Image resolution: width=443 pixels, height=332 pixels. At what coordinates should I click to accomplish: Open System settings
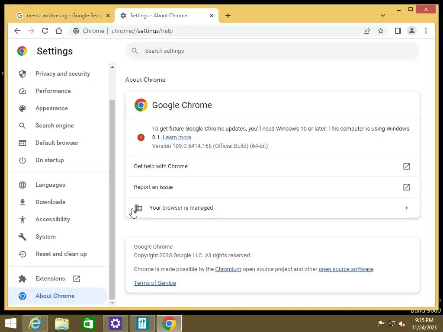pyautogui.click(x=58, y=236)
